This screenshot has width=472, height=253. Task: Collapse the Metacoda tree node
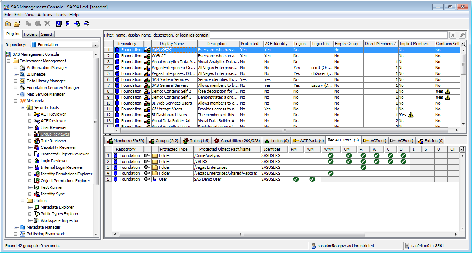tap(16, 101)
